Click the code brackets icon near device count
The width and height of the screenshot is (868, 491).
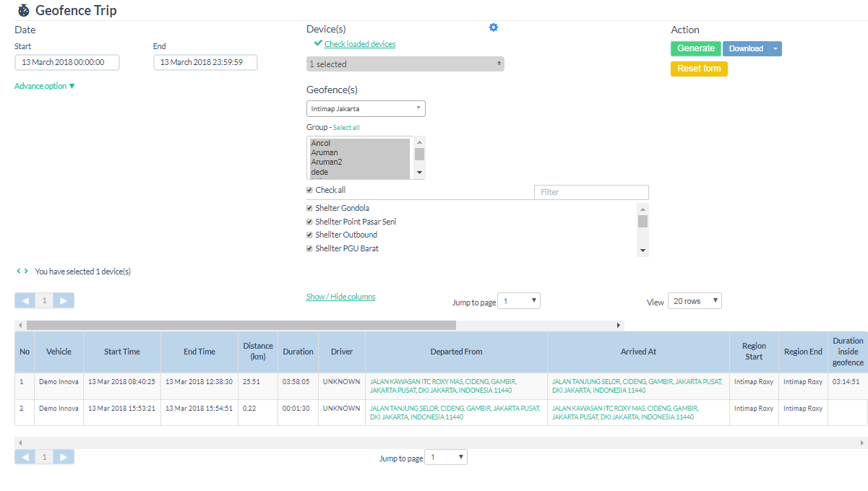(22, 271)
